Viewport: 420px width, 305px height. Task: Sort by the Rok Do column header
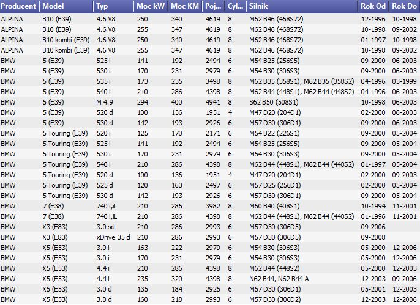pyautogui.click(x=405, y=6)
